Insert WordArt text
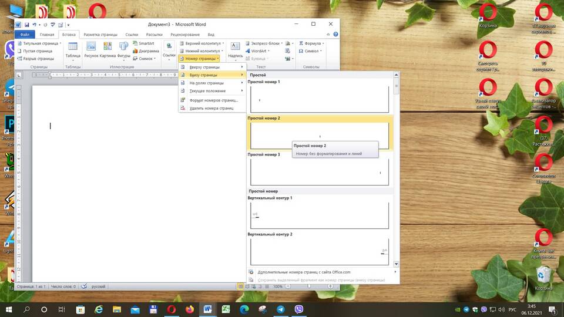This screenshot has height=317, width=564. 257,51
